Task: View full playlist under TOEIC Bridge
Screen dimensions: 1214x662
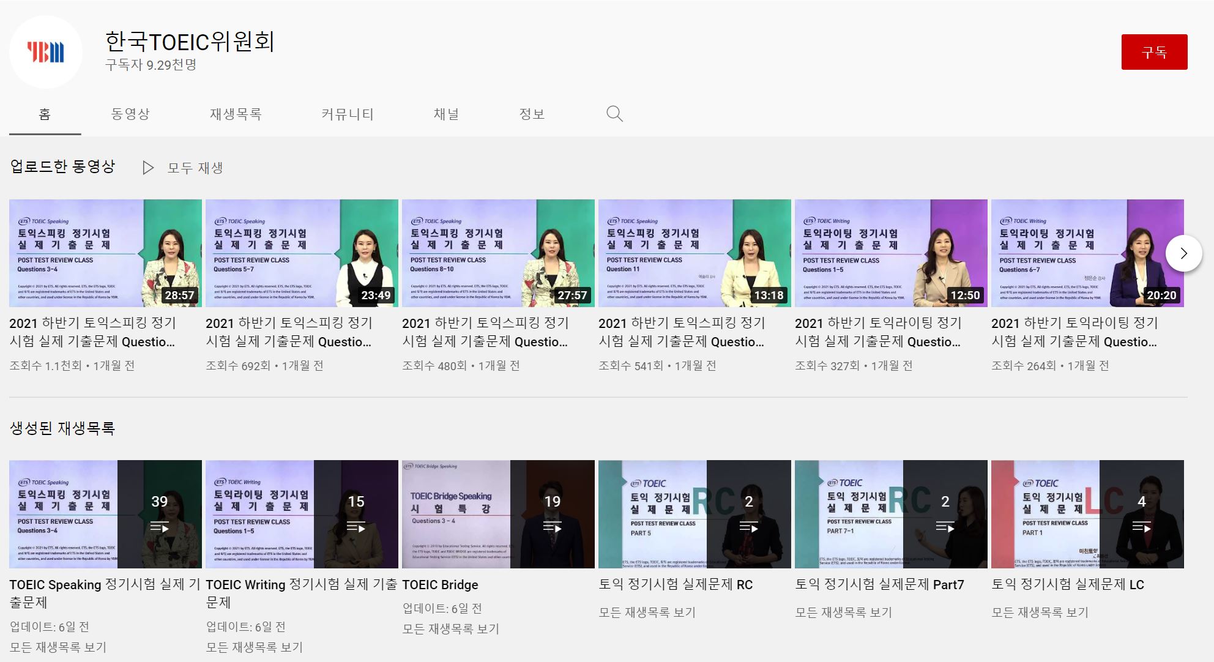Action: (x=450, y=629)
